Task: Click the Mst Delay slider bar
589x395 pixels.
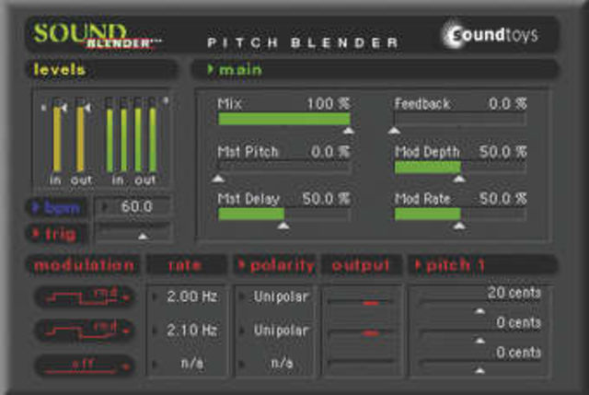Action: tap(284, 214)
